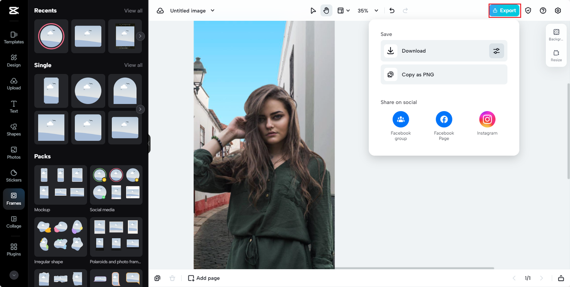Open the help question mark icon
Image resolution: width=570 pixels, height=287 pixels.
click(x=543, y=11)
